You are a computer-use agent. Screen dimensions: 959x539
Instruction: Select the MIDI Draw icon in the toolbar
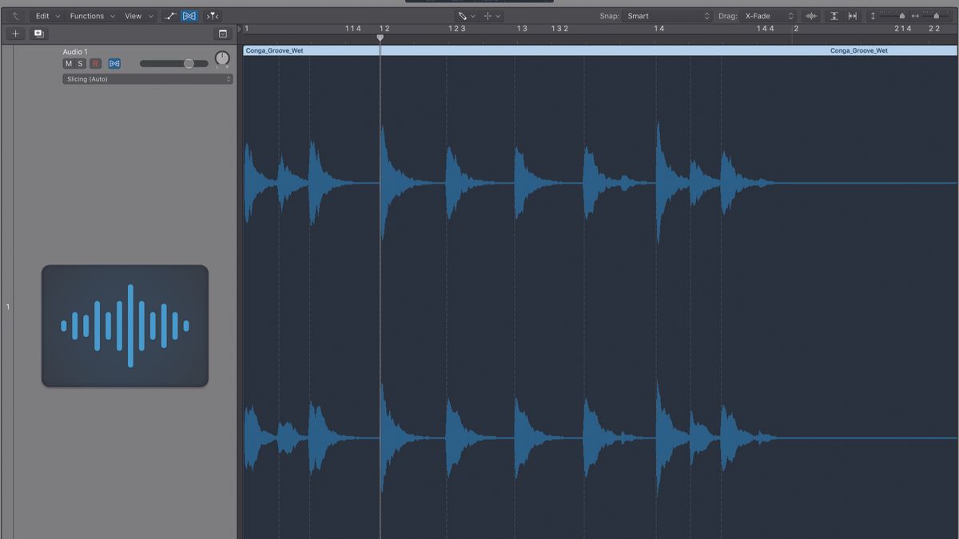(x=169, y=15)
